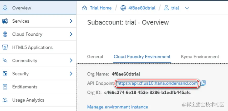This screenshot has width=228, height=111.
Task: Expand the Services menu chevron
Action: click(71, 21)
